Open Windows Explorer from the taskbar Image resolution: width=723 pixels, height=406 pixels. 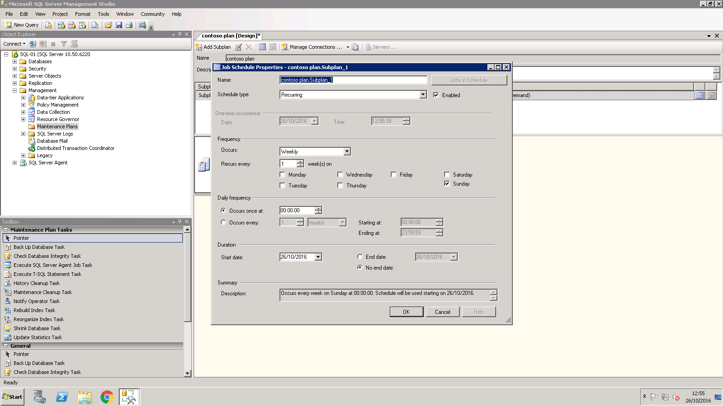pyautogui.click(x=85, y=397)
